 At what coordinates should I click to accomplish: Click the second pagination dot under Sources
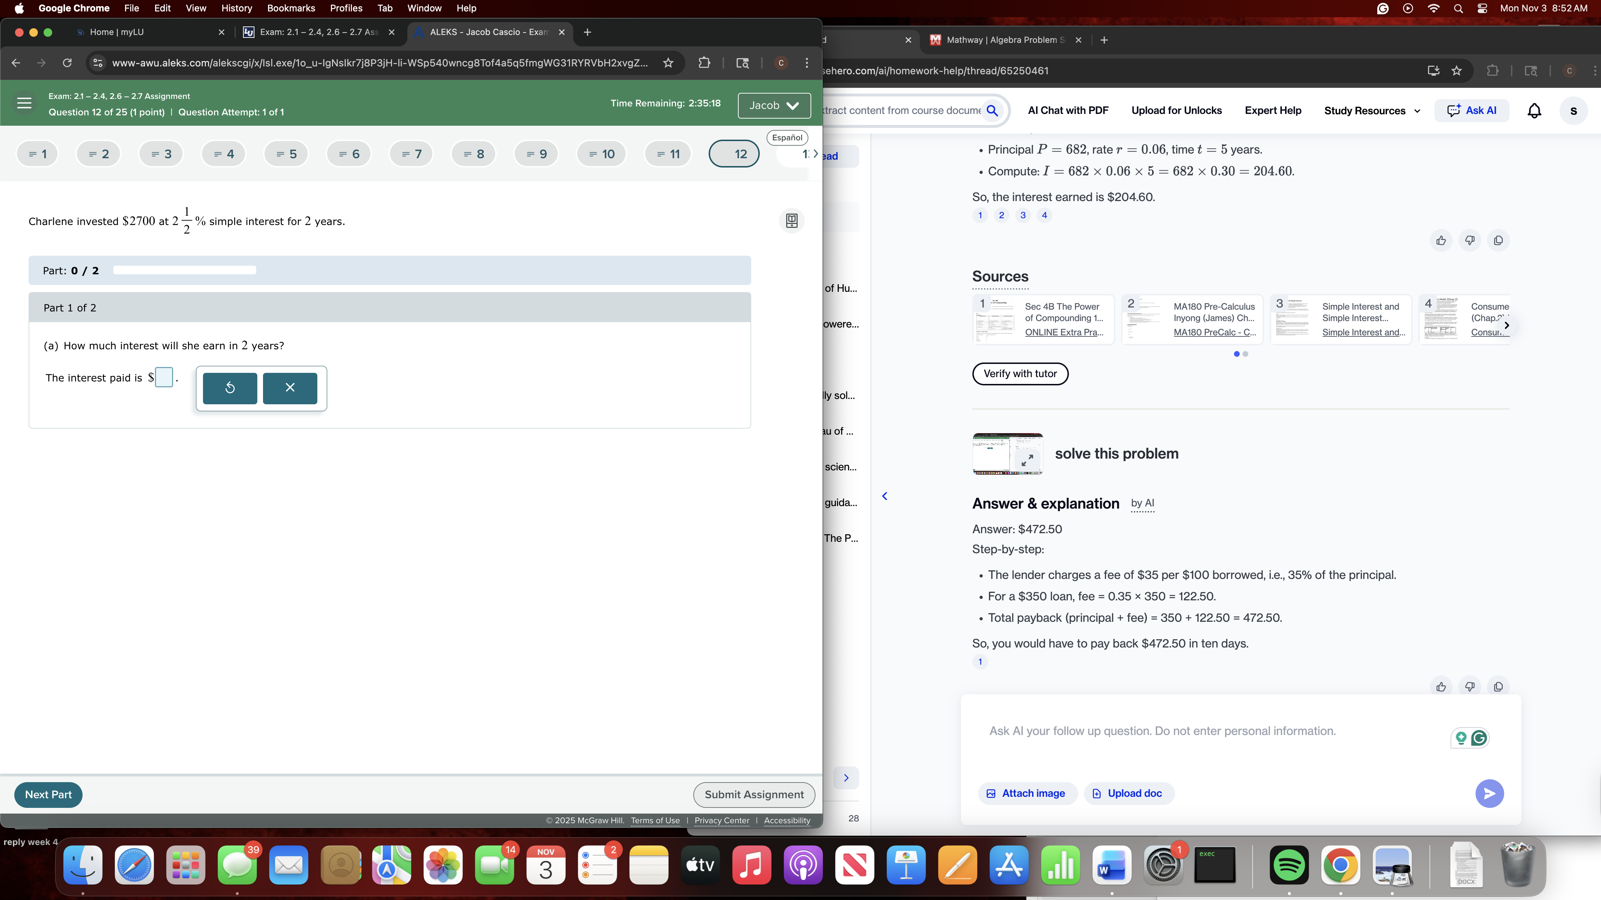click(1245, 354)
